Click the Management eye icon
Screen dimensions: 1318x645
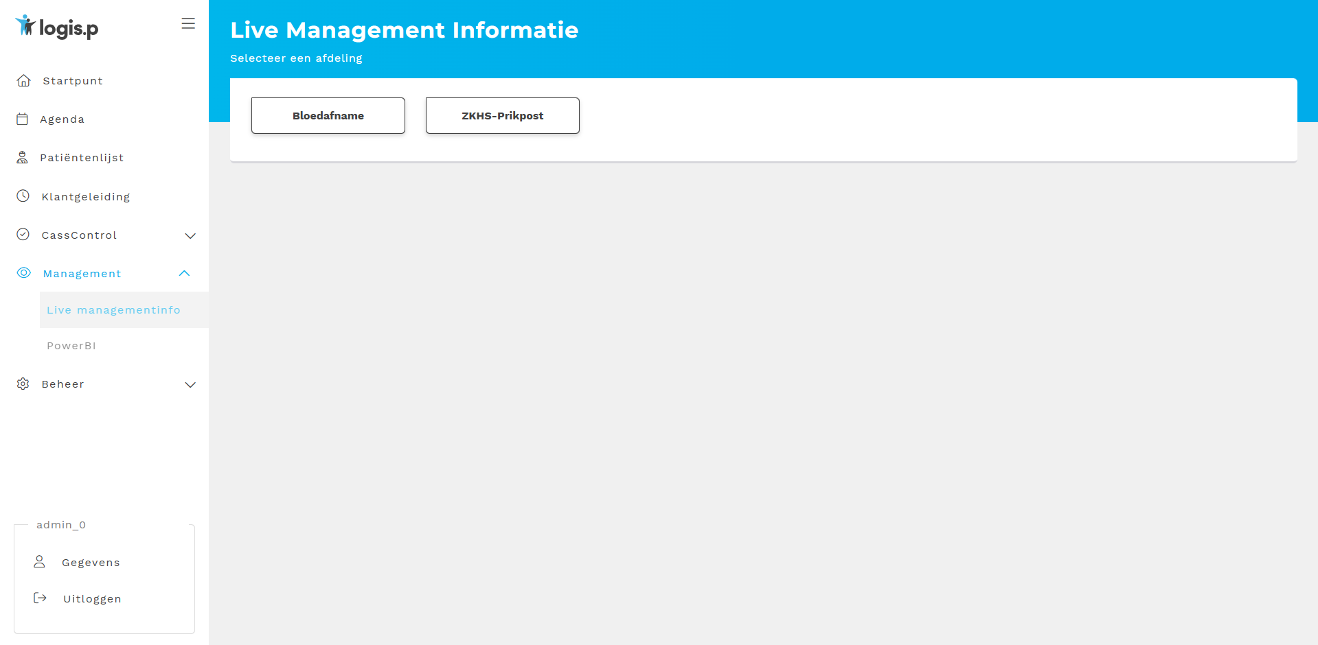pos(24,272)
